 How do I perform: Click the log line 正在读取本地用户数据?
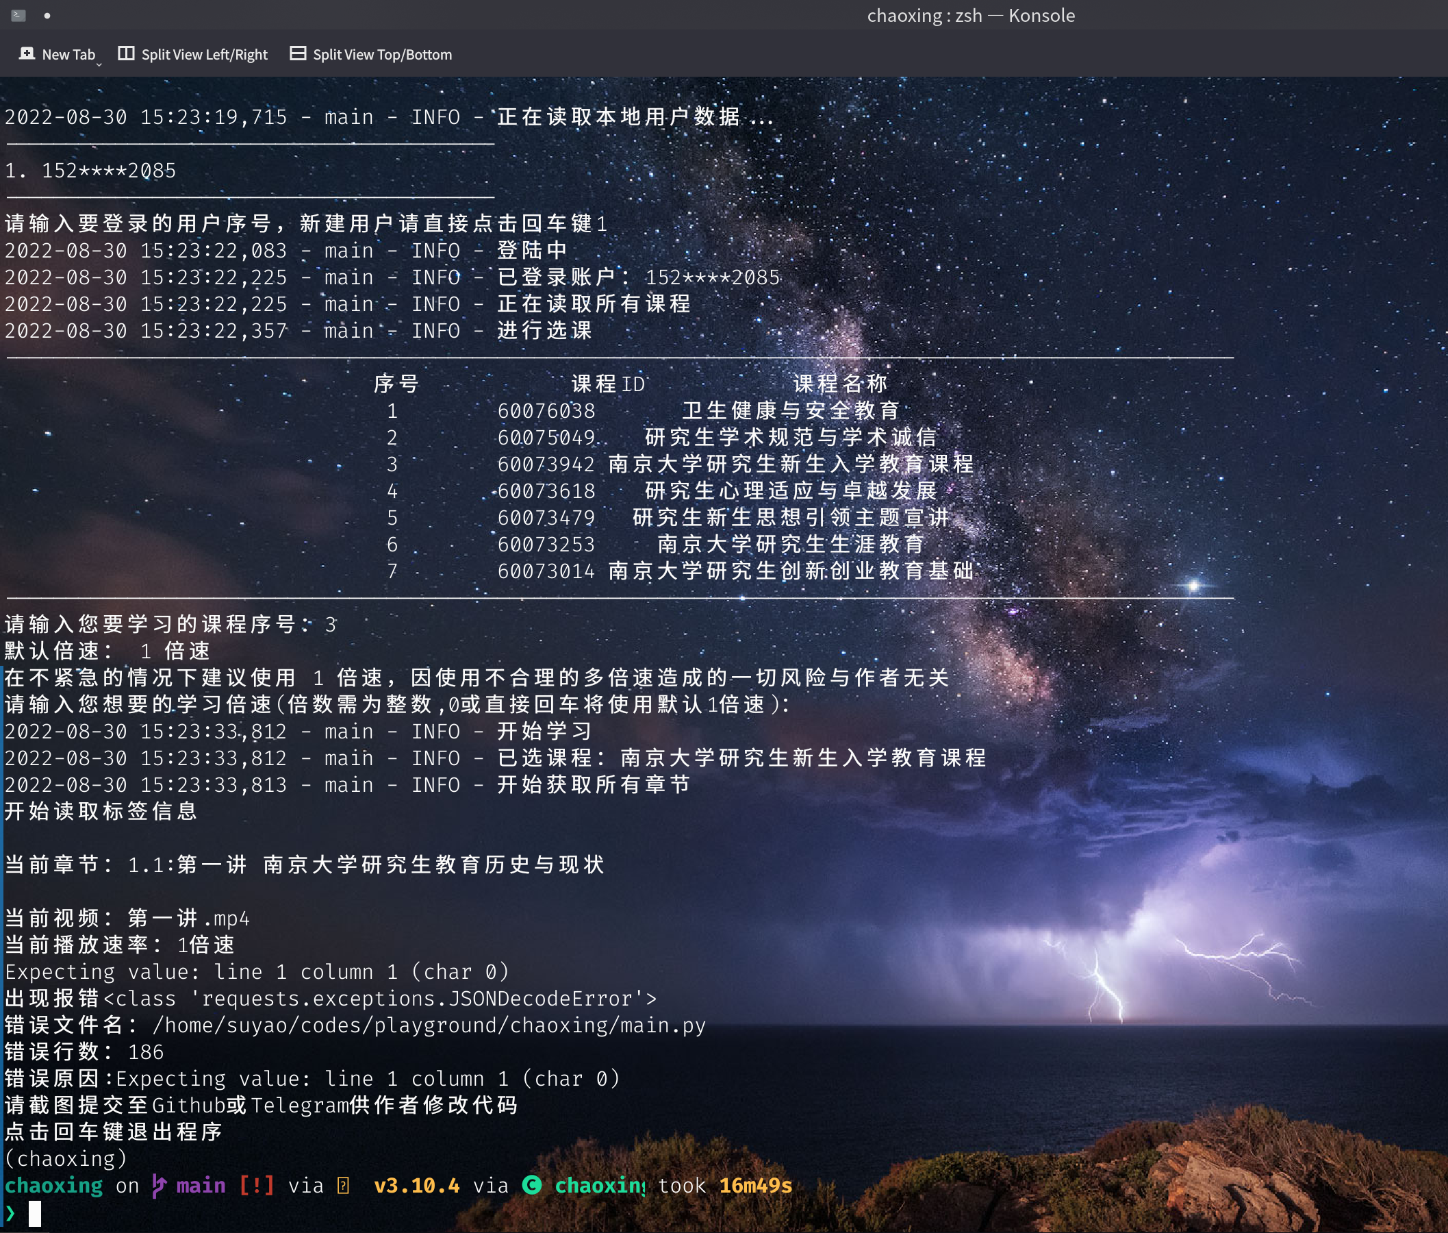pyautogui.click(x=636, y=116)
